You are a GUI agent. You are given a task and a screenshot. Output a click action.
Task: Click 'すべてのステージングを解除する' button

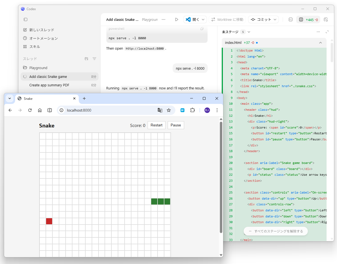tap(276, 231)
